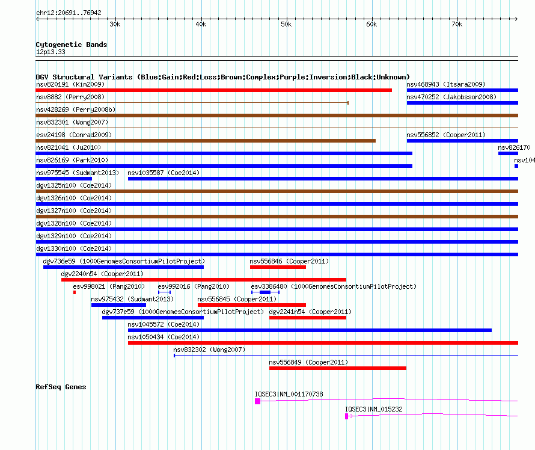Click the nsv826170 variant label

pyautogui.click(x=514, y=147)
